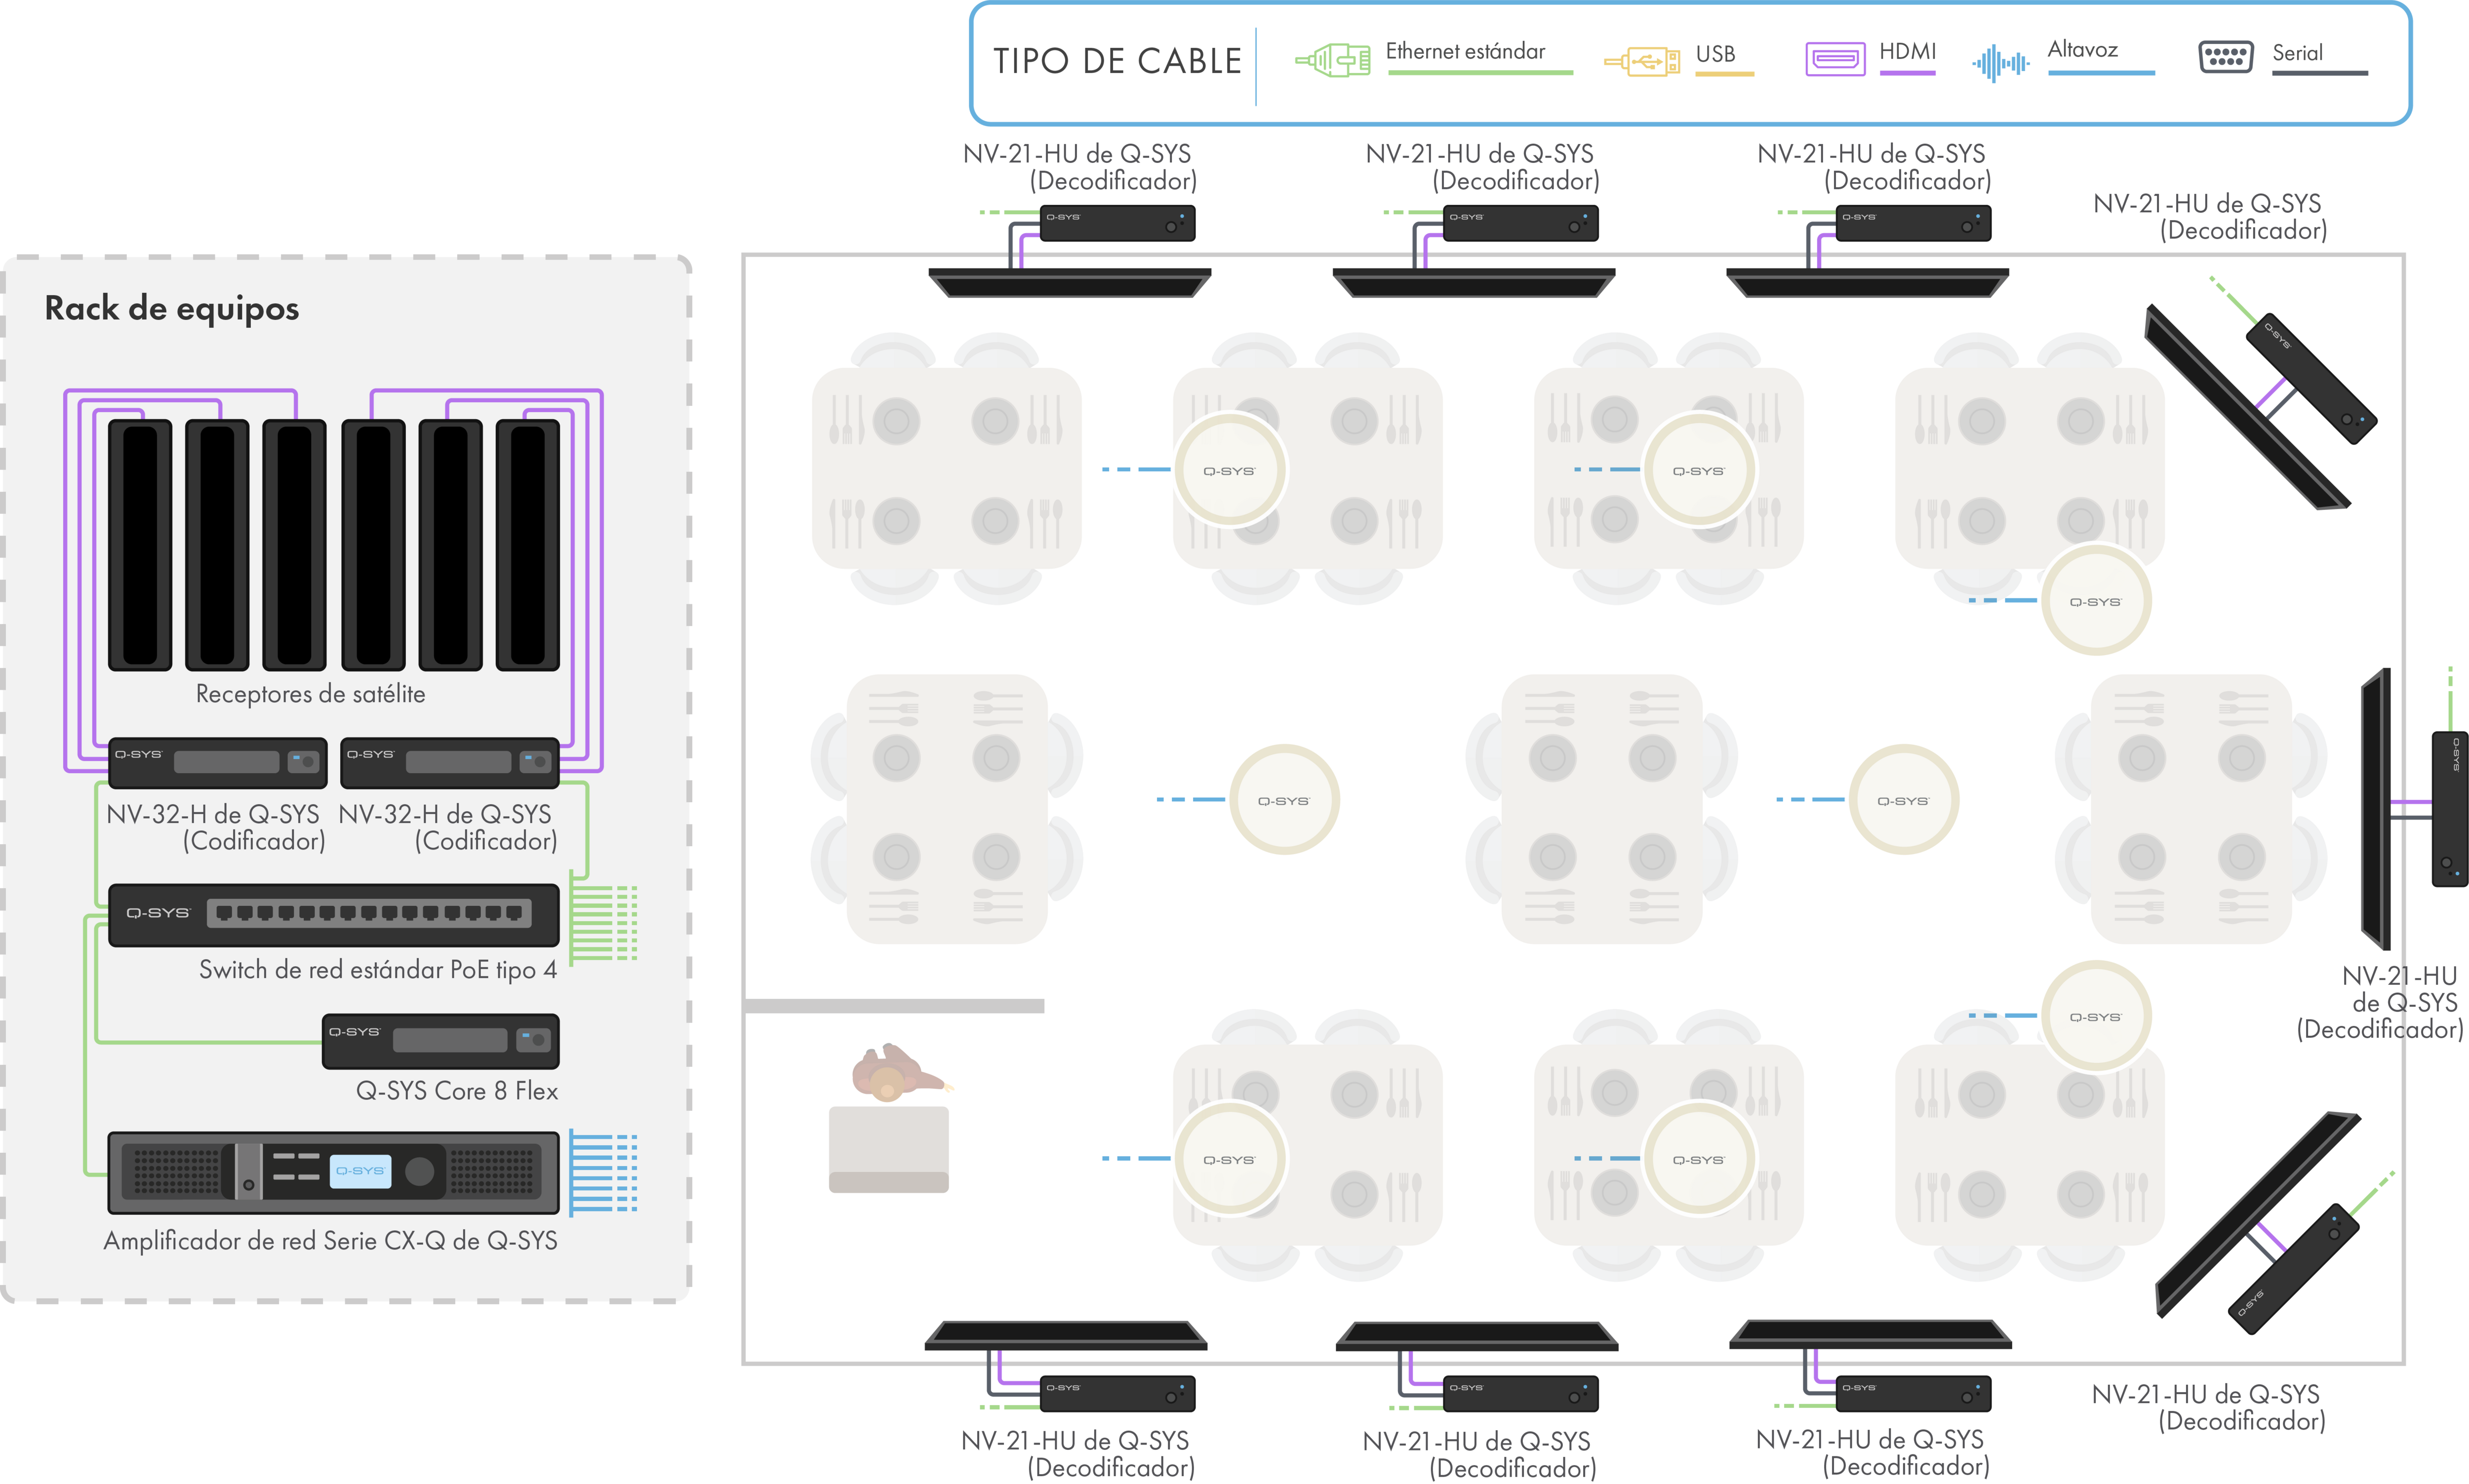The width and height of the screenshot is (2469, 1484).
Task: Click the purple HDMI line sample in legend
Action: [x=1907, y=72]
